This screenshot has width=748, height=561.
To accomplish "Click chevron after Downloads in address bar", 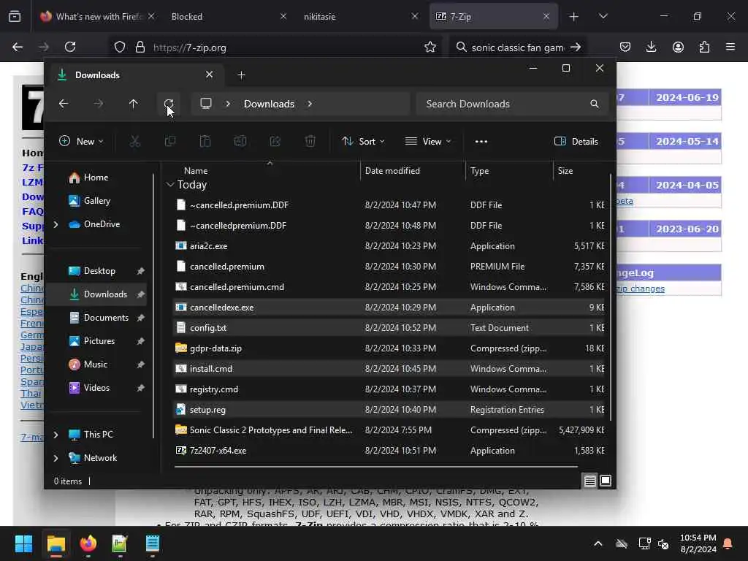I will (x=310, y=104).
